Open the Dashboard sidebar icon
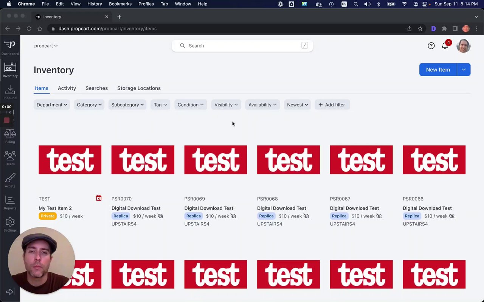 (x=10, y=48)
